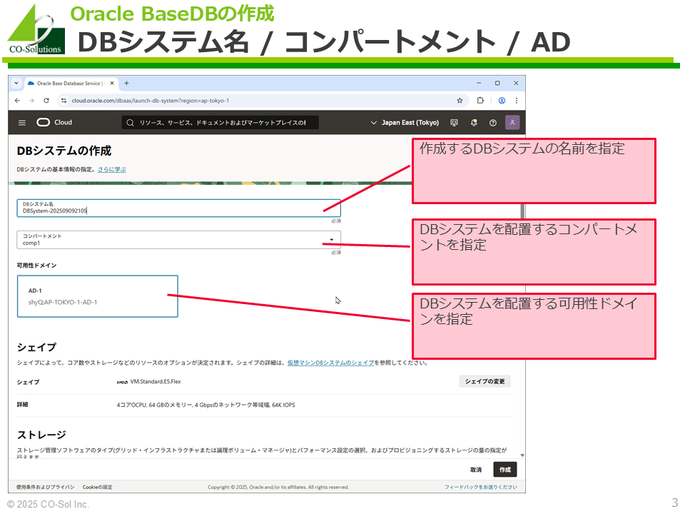This screenshot has width=685, height=514.
Task: Open the hamburger navigation menu
Action: tap(22, 123)
